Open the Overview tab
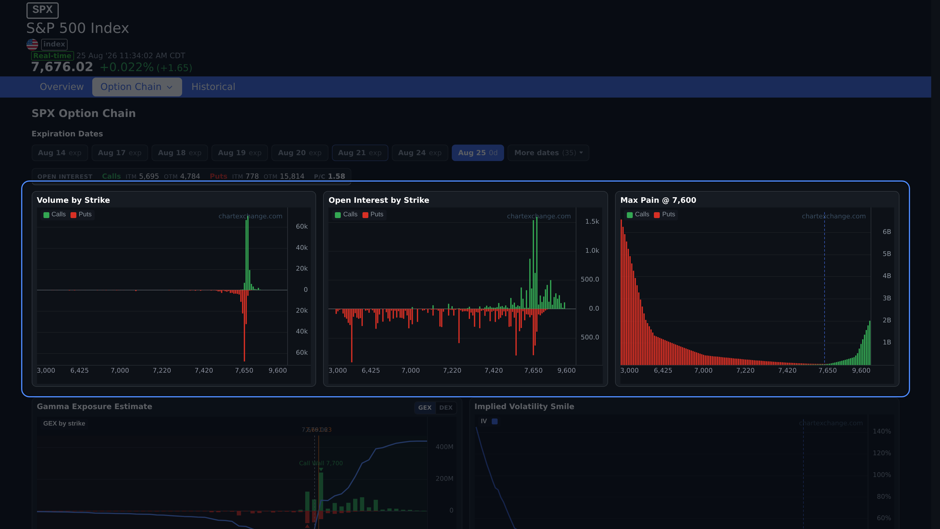The height and width of the screenshot is (529, 940). pos(62,87)
